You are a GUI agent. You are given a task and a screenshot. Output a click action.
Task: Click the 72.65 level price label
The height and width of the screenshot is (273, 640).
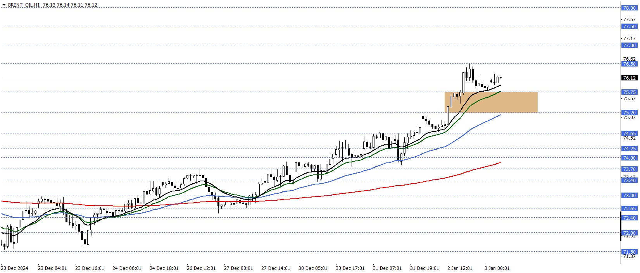point(629,208)
